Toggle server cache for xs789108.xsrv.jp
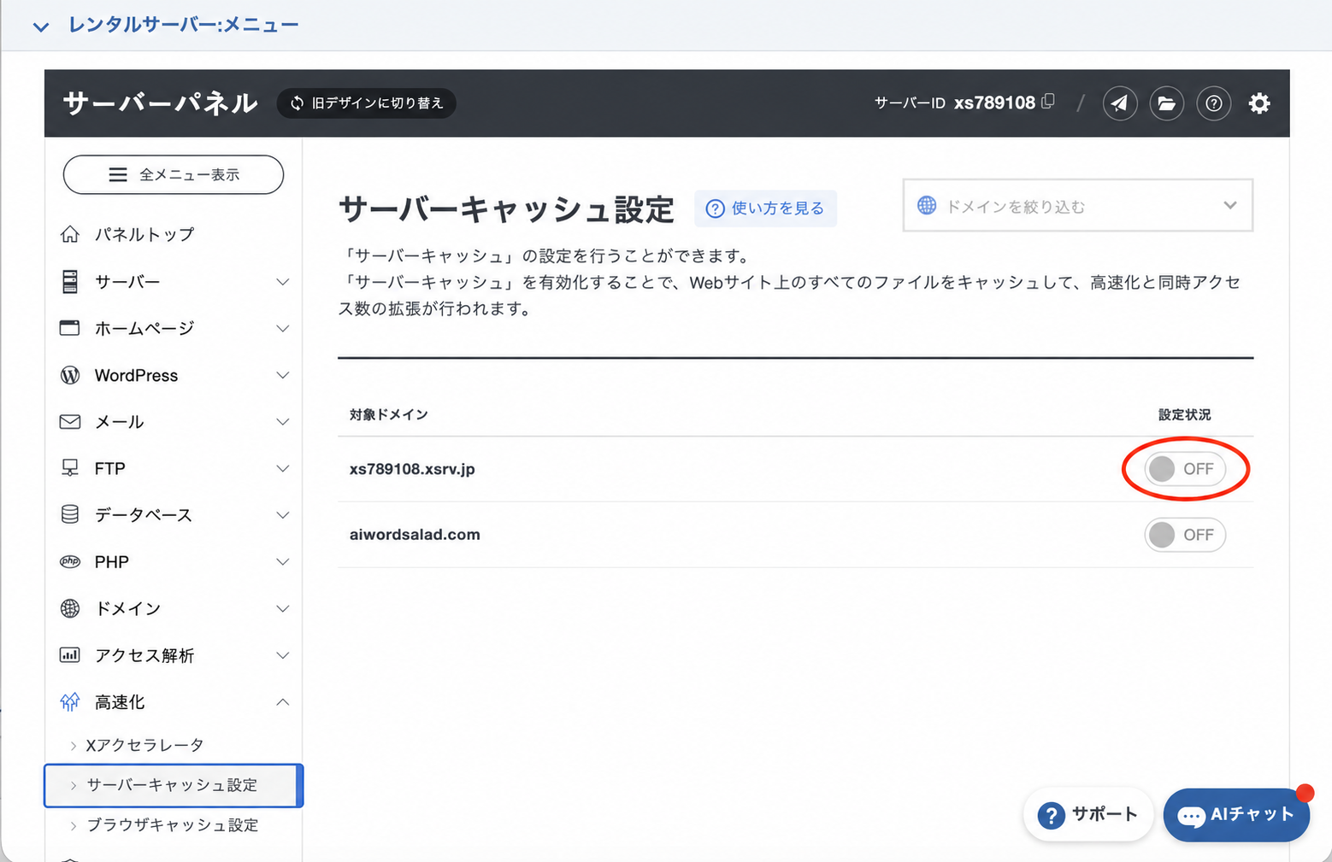 click(x=1185, y=469)
